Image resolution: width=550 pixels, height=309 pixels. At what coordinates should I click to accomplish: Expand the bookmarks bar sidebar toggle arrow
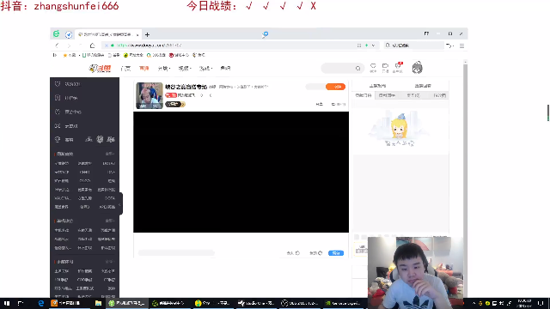54,55
